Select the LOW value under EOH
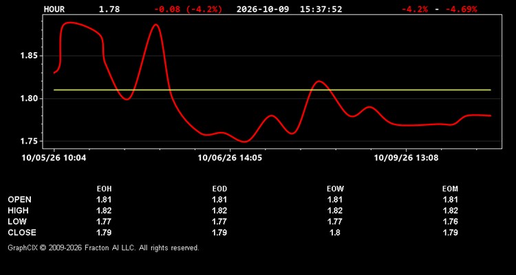516x275 pixels. (104, 221)
